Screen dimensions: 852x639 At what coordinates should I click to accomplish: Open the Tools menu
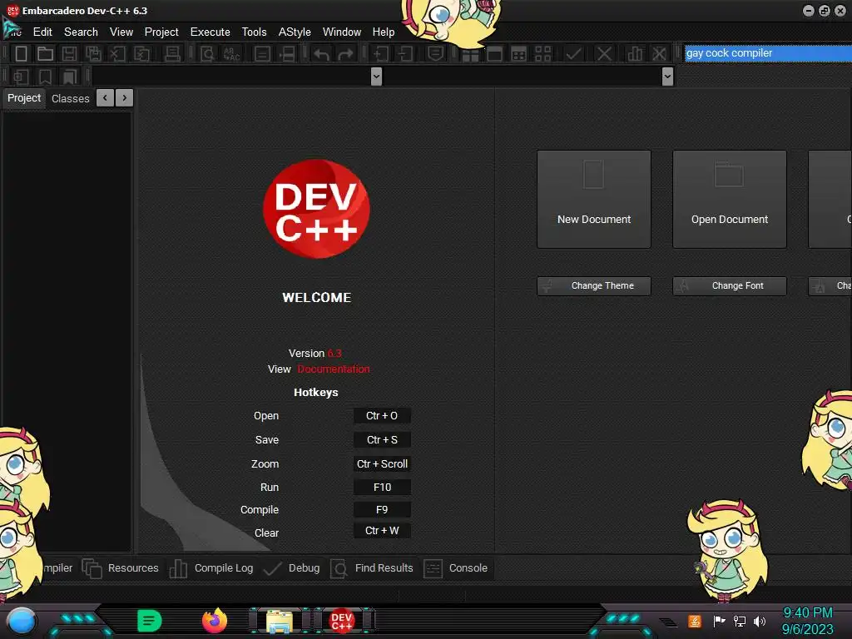(x=255, y=32)
